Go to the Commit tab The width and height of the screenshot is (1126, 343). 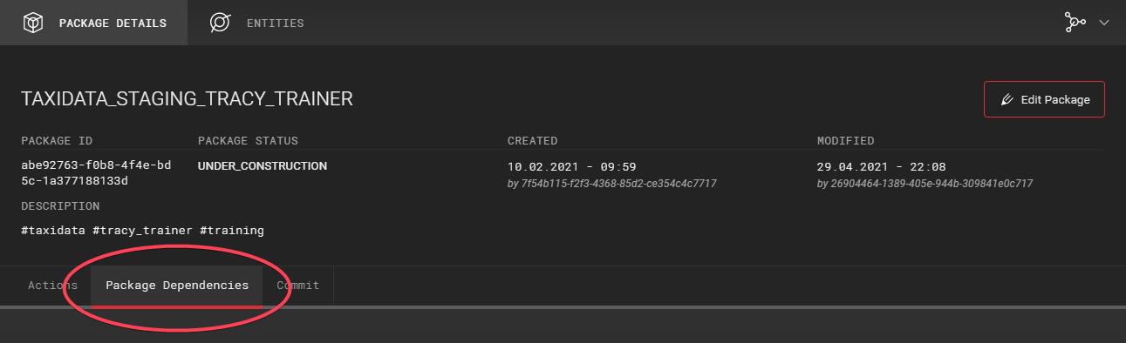click(x=298, y=286)
